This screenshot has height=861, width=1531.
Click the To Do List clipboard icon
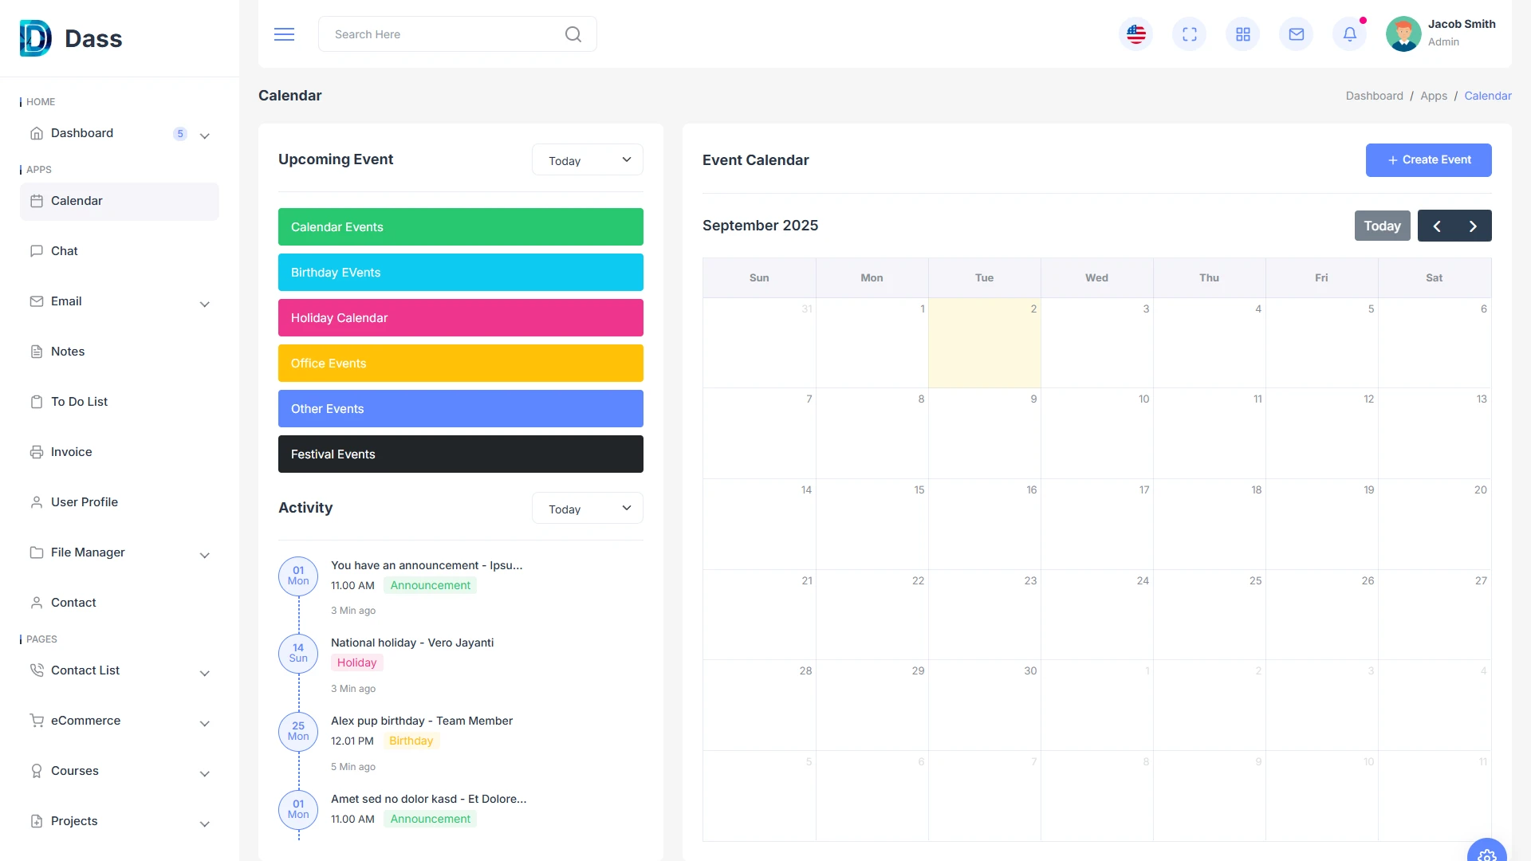coord(37,402)
